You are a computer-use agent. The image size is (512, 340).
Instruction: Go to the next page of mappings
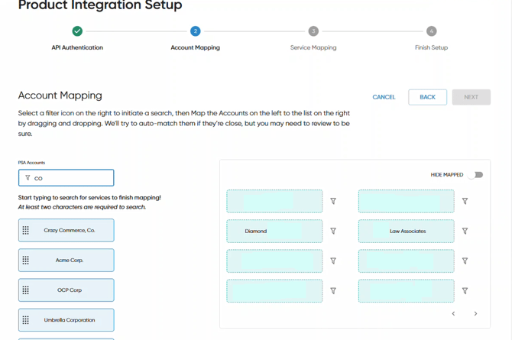tap(475, 314)
